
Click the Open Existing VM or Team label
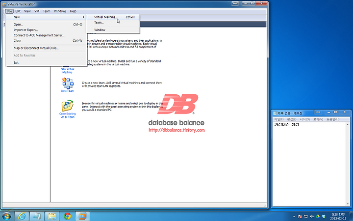pyautogui.click(x=67, y=115)
